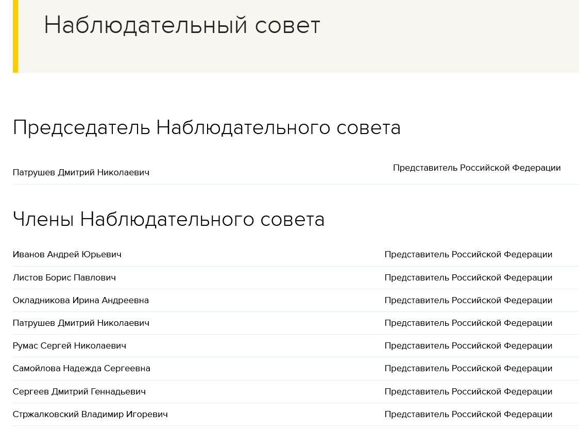
Task: Click the chairman's 'Представитель Российской Федерации' label
Action: click(x=476, y=168)
